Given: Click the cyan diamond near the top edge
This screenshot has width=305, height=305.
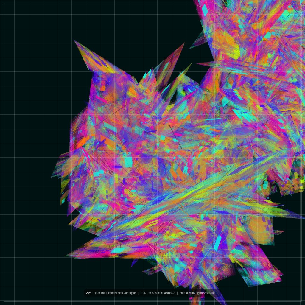Looking at the screenshot, I should [205, 10].
